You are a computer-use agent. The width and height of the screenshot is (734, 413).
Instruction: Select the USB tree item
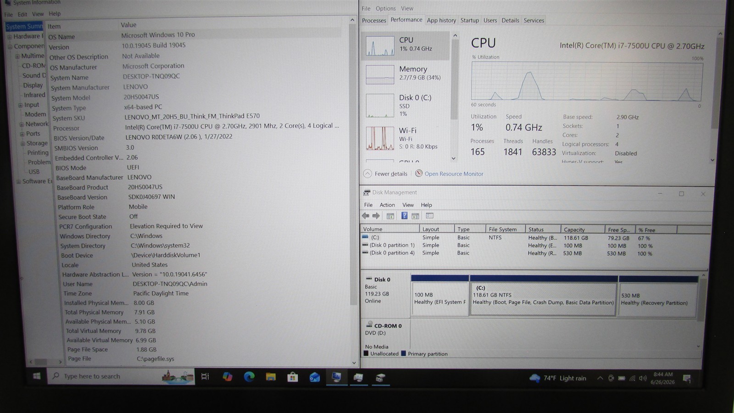pyautogui.click(x=34, y=172)
